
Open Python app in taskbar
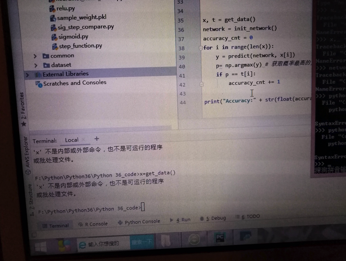(x=245, y=237)
